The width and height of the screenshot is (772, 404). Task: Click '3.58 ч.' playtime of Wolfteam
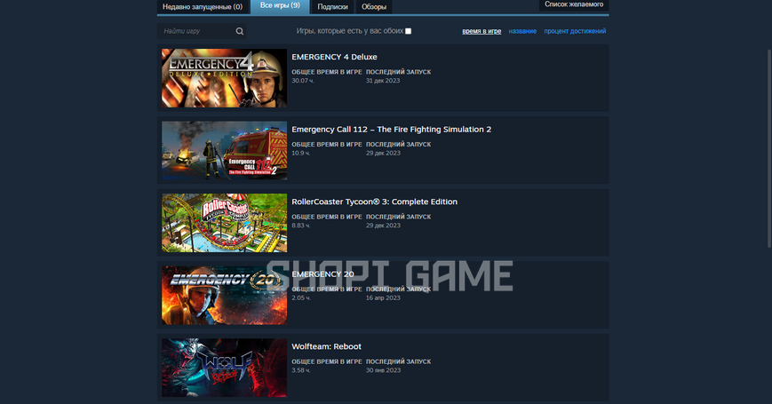pyautogui.click(x=301, y=370)
